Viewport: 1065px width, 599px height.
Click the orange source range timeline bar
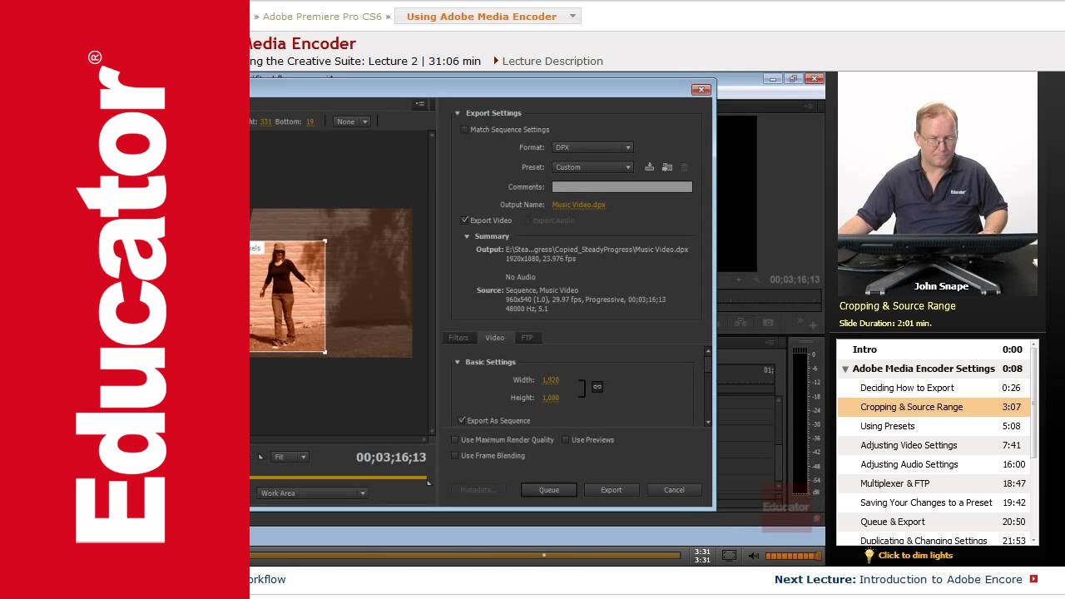coord(339,478)
